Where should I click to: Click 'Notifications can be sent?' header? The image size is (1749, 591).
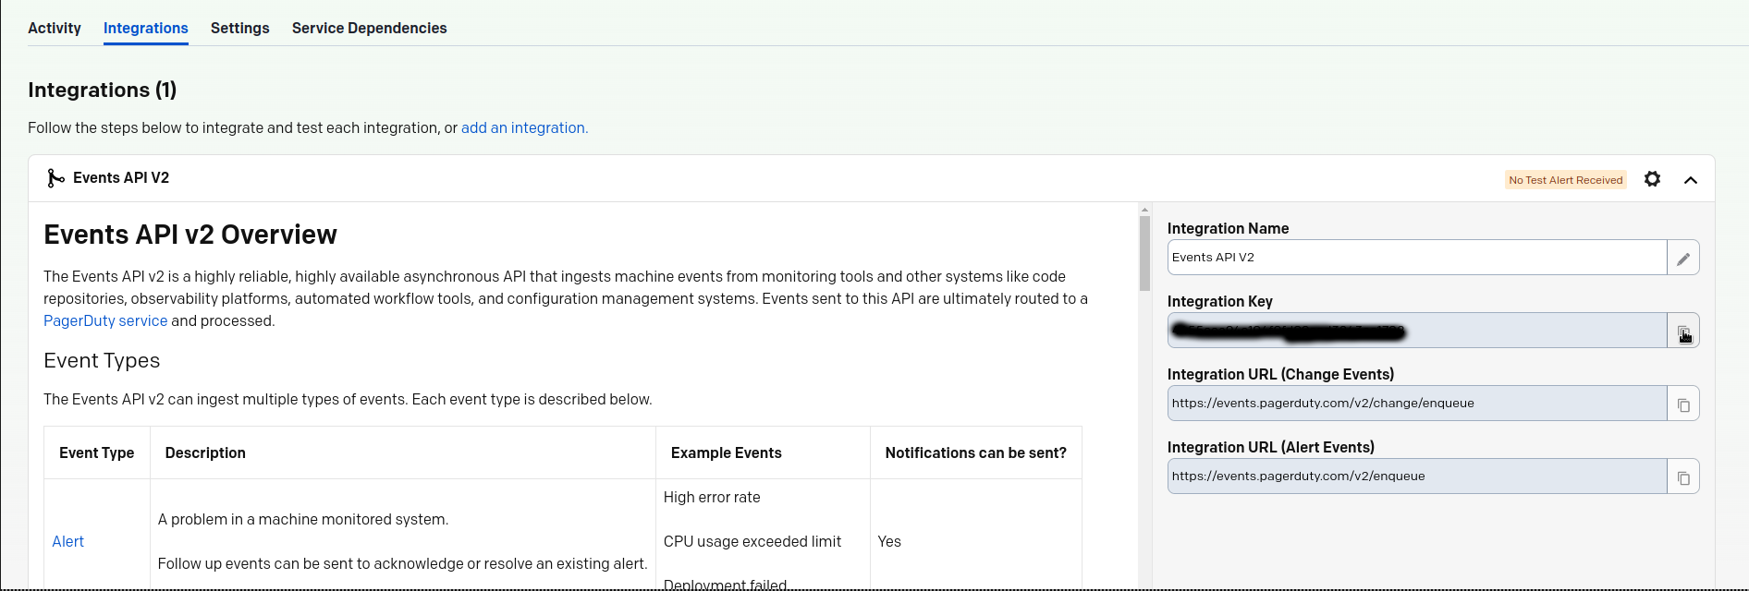click(976, 452)
